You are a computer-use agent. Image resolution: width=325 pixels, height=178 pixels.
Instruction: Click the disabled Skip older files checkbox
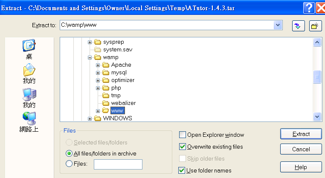[x=183, y=158]
